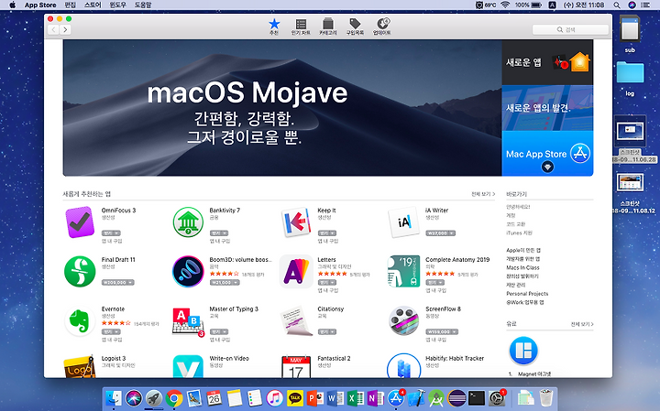Open the Apple-made apps quick link
This screenshot has width=660, height=411.
(523, 250)
